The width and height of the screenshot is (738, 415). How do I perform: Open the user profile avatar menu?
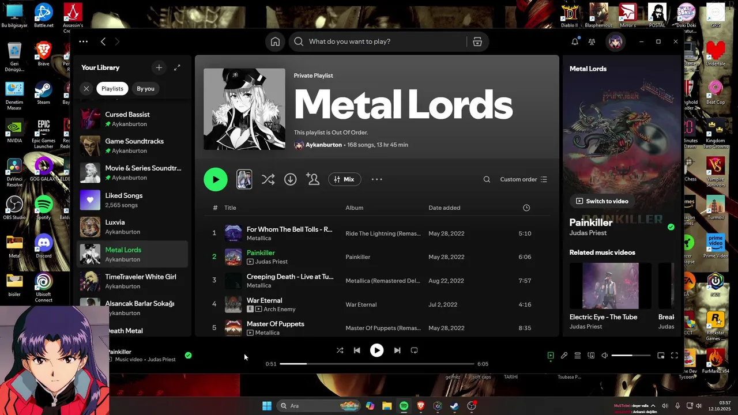616,41
